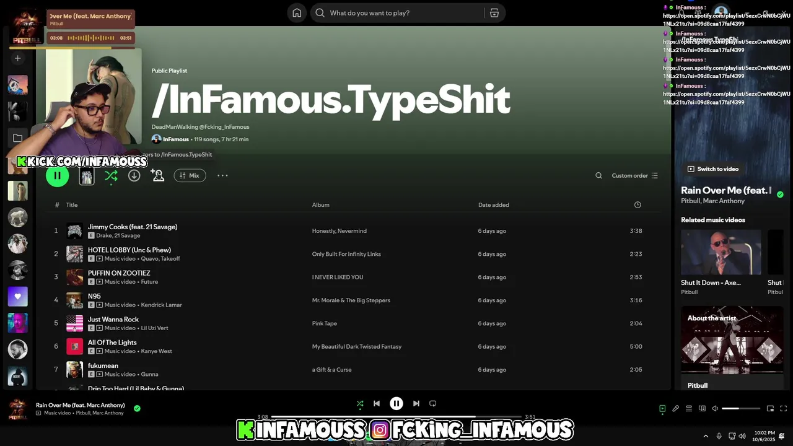Image resolution: width=793 pixels, height=446 pixels.
Task: Mute using the speaker volume icon
Action: 715,408
